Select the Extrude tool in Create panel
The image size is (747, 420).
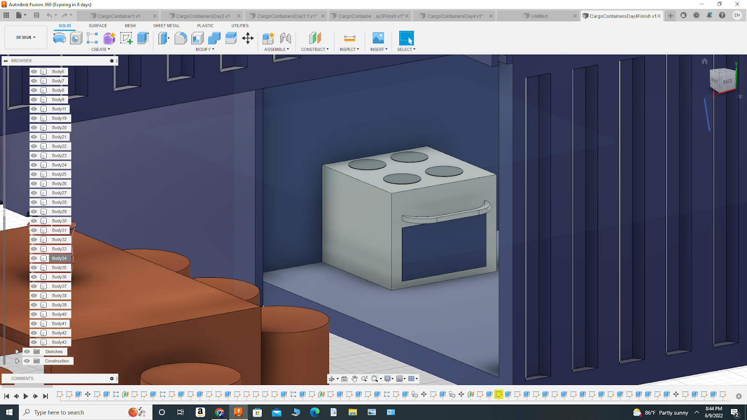(142, 39)
